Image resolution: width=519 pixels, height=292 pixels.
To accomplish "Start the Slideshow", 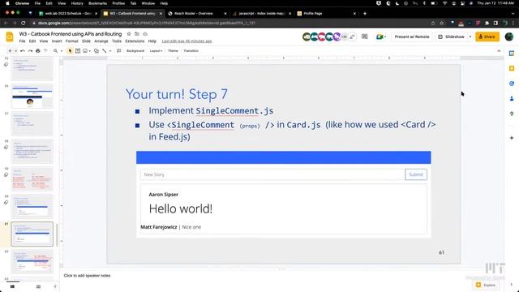I will [x=451, y=36].
